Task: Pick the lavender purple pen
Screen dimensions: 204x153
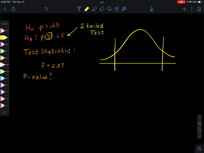Action: pos(4,85)
